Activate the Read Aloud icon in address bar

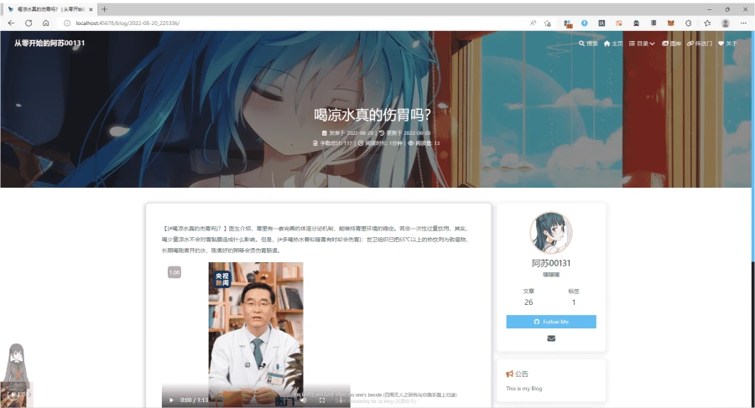coord(533,23)
